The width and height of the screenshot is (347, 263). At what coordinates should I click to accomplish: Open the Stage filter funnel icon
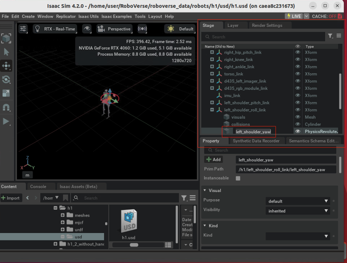[330, 36]
